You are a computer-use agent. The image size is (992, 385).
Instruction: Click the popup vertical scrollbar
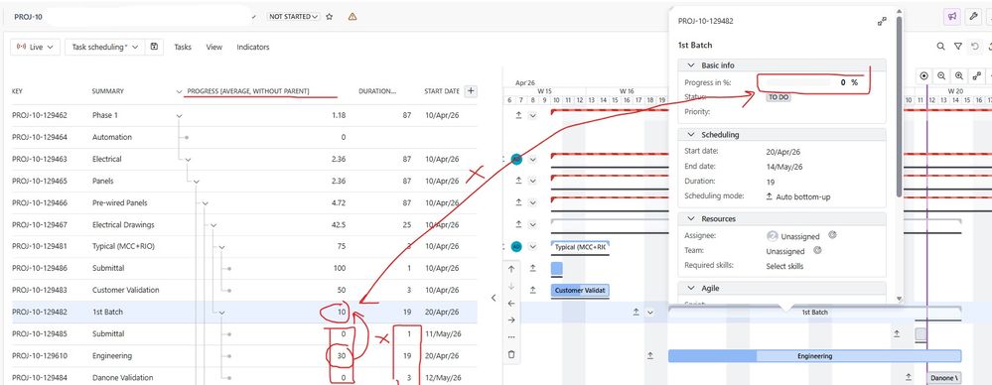899,107
